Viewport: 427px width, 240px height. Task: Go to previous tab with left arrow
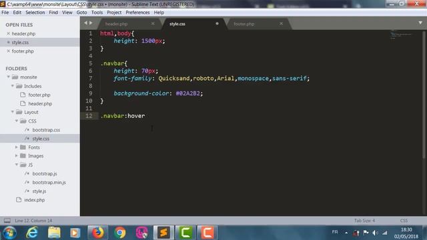click(86, 23)
